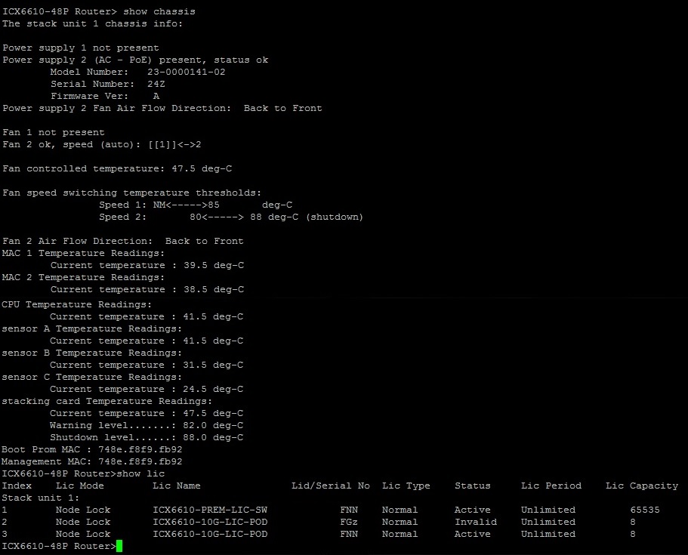Viewport: 688px width, 555px height.
Task: Click Power supply 2 status ok line
Action: coord(135,60)
